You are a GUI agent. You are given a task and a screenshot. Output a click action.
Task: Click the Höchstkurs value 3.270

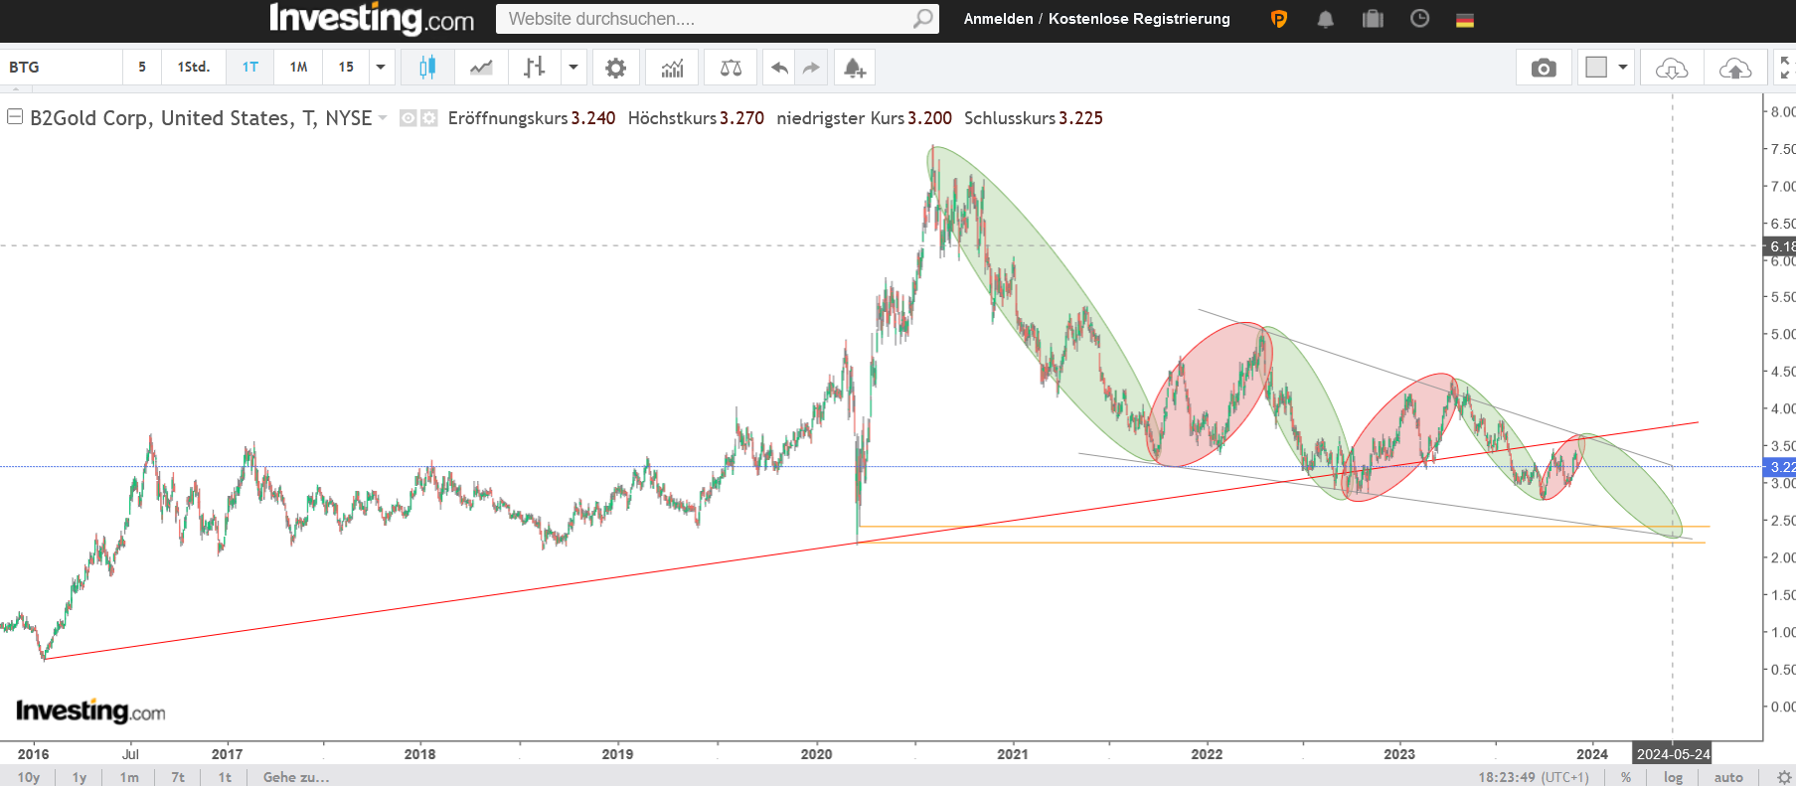pos(742,118)
